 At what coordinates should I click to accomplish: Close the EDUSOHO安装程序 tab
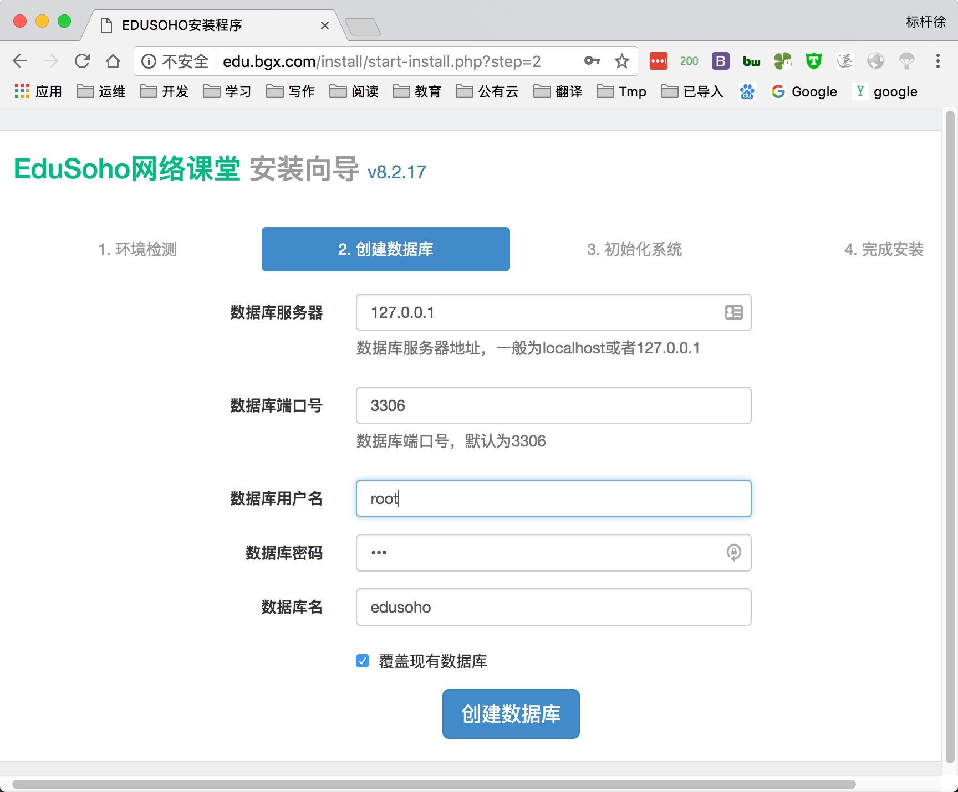point(325,25)
